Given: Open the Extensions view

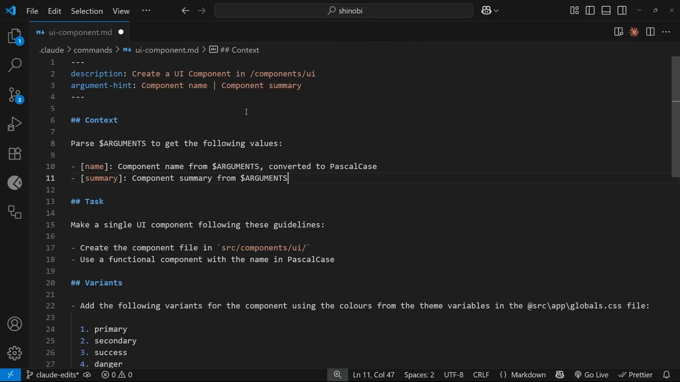Looking at the screenshot, I should point(15,154).
